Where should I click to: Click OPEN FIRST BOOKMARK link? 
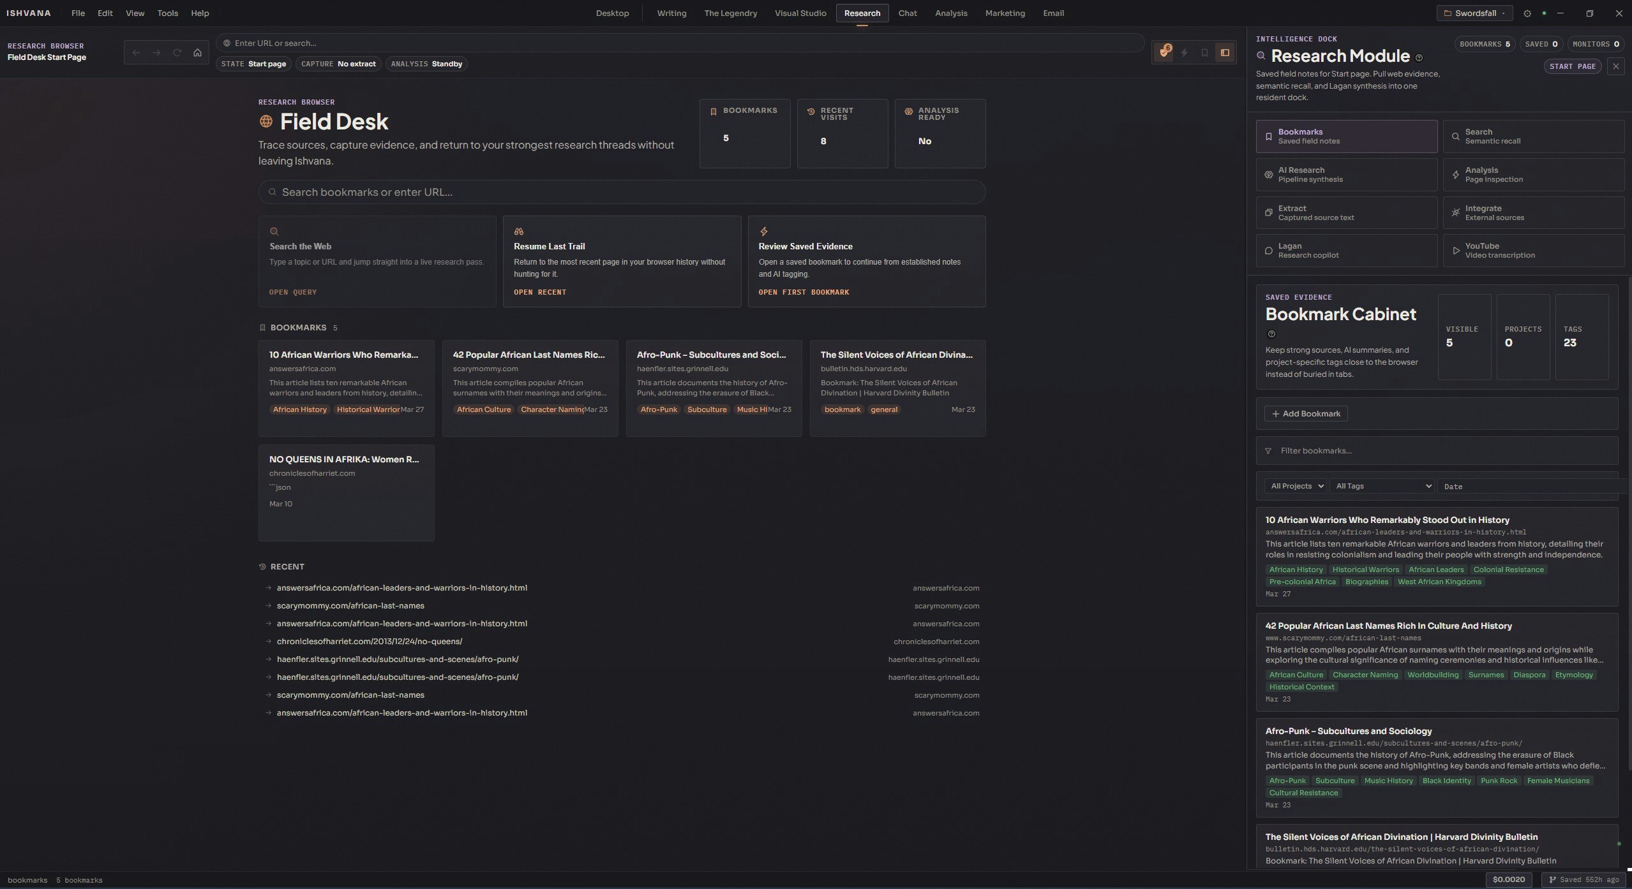pyautogui.click(x=803, y=292)
